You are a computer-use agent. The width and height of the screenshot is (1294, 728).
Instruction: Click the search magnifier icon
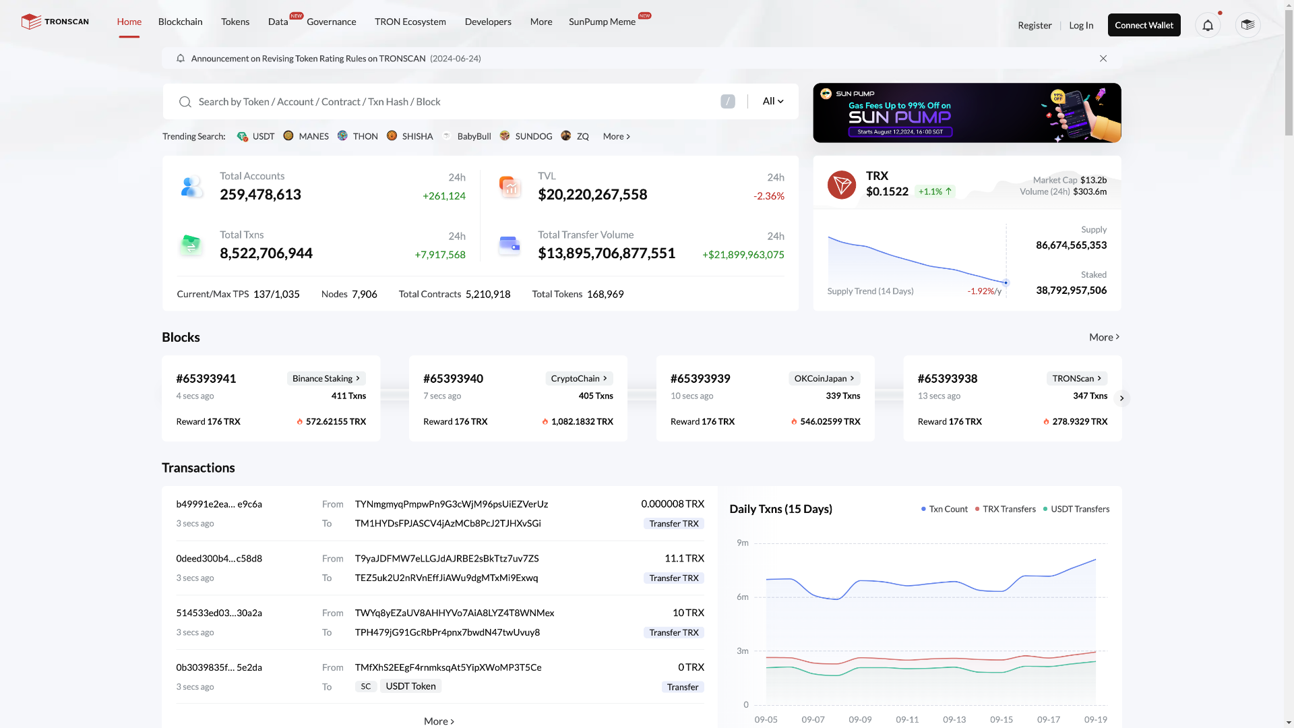click(185, 102)
